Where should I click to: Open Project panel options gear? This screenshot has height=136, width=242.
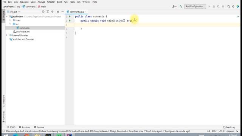click(58, 12)
